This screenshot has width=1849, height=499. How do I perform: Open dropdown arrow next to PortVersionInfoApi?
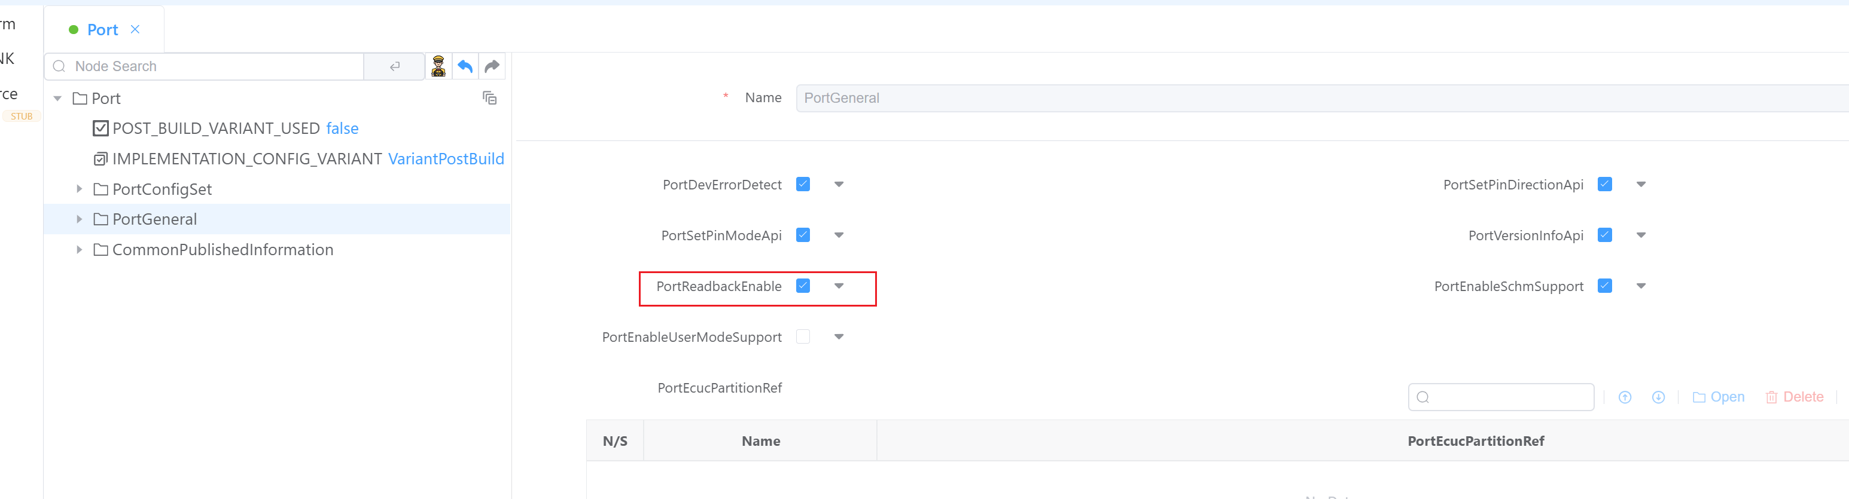click(1641, 235)
